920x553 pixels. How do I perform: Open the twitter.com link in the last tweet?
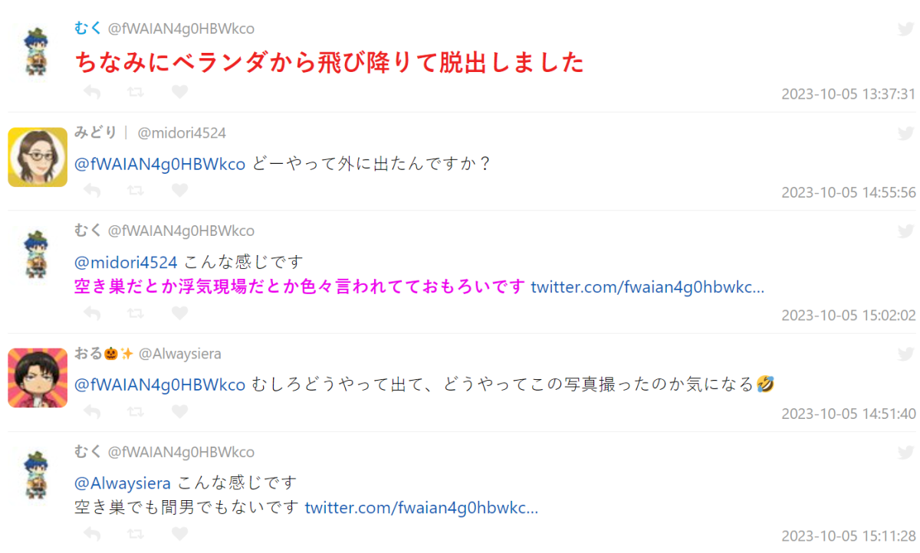[x=422, y=508]
